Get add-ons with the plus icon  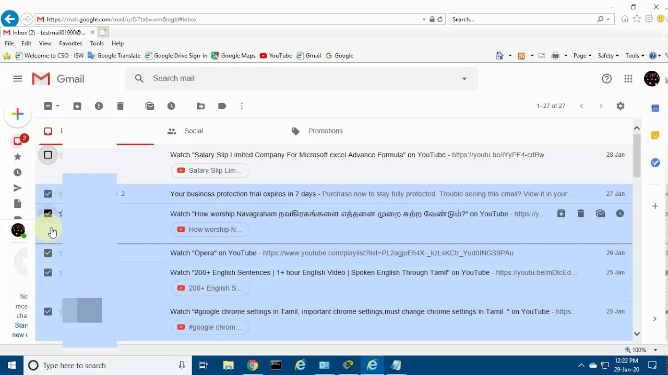[655, 206]
